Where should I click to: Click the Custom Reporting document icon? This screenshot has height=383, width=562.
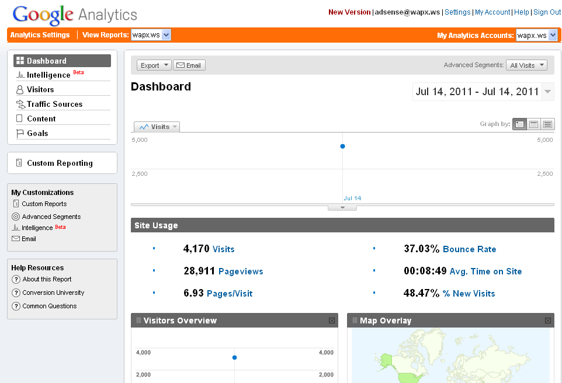pyautogui.click(x=19, y=163)
